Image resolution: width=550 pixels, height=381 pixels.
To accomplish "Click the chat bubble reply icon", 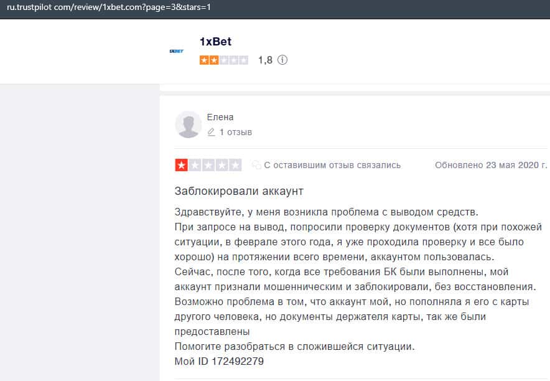I will pyautogui.click(x=256, y=165).
